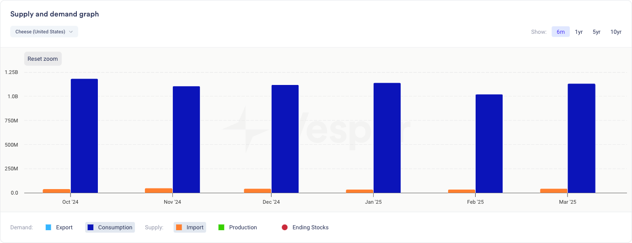This screenshot has width=632, height=243.
Task: Click the Oct '24 consumption bar
Action: click(84, 136)
